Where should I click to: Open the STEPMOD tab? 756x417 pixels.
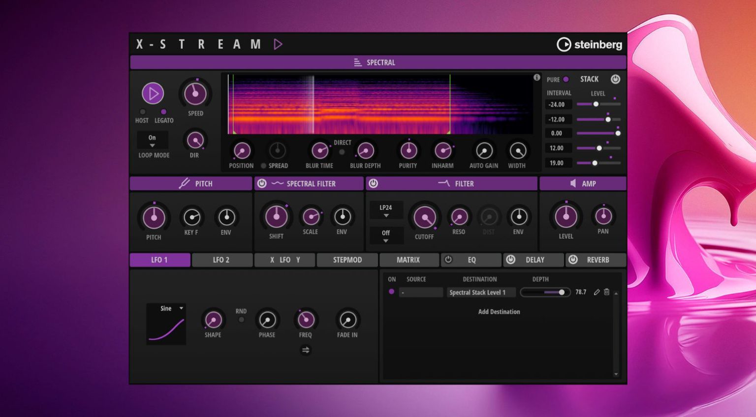tap(347, 260)
